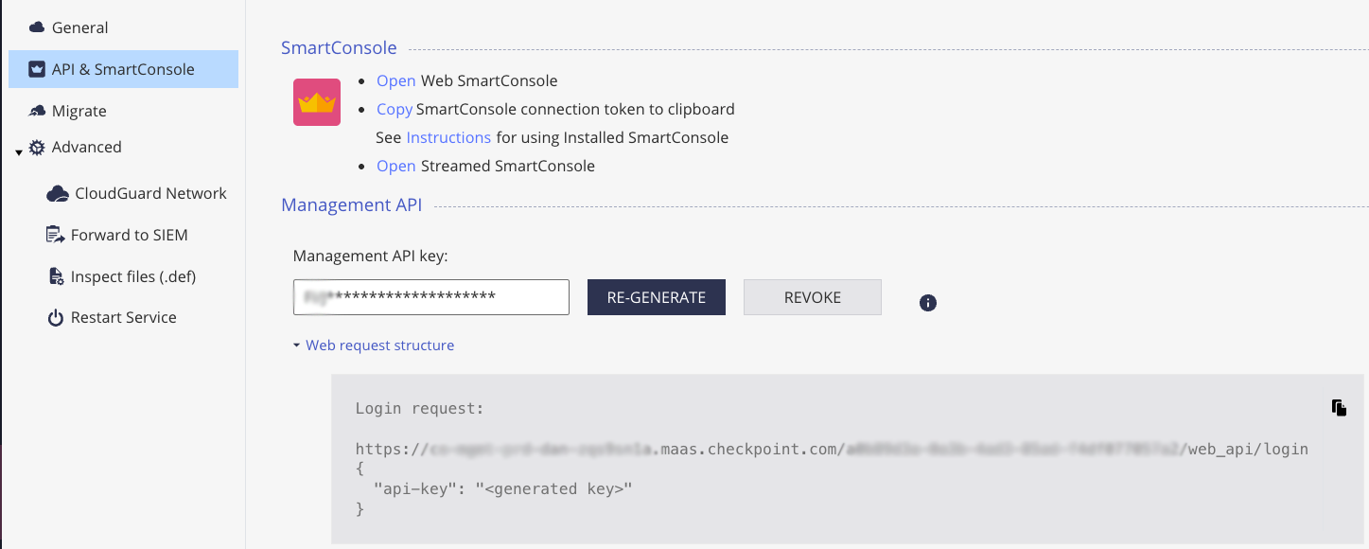Open Web SmartConsole link
This screenshot has width=1369, height=549.
click(x=396, y=80)
